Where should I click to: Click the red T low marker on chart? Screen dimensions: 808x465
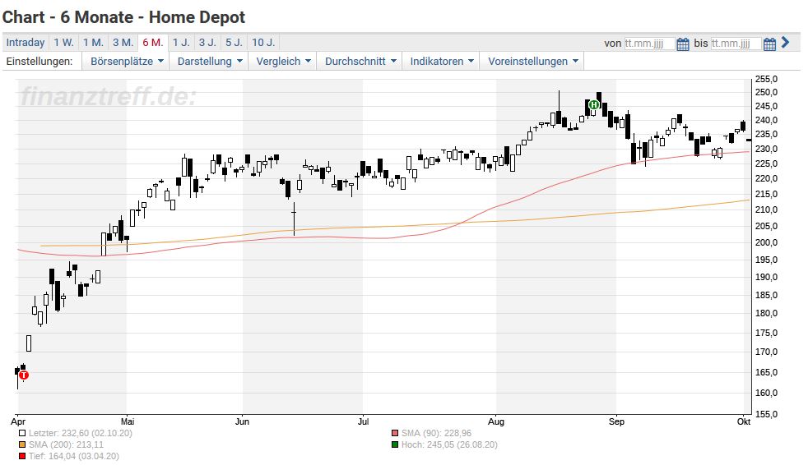[24, 375]
